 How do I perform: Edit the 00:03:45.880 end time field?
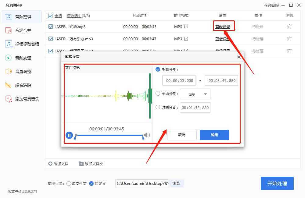221,80
